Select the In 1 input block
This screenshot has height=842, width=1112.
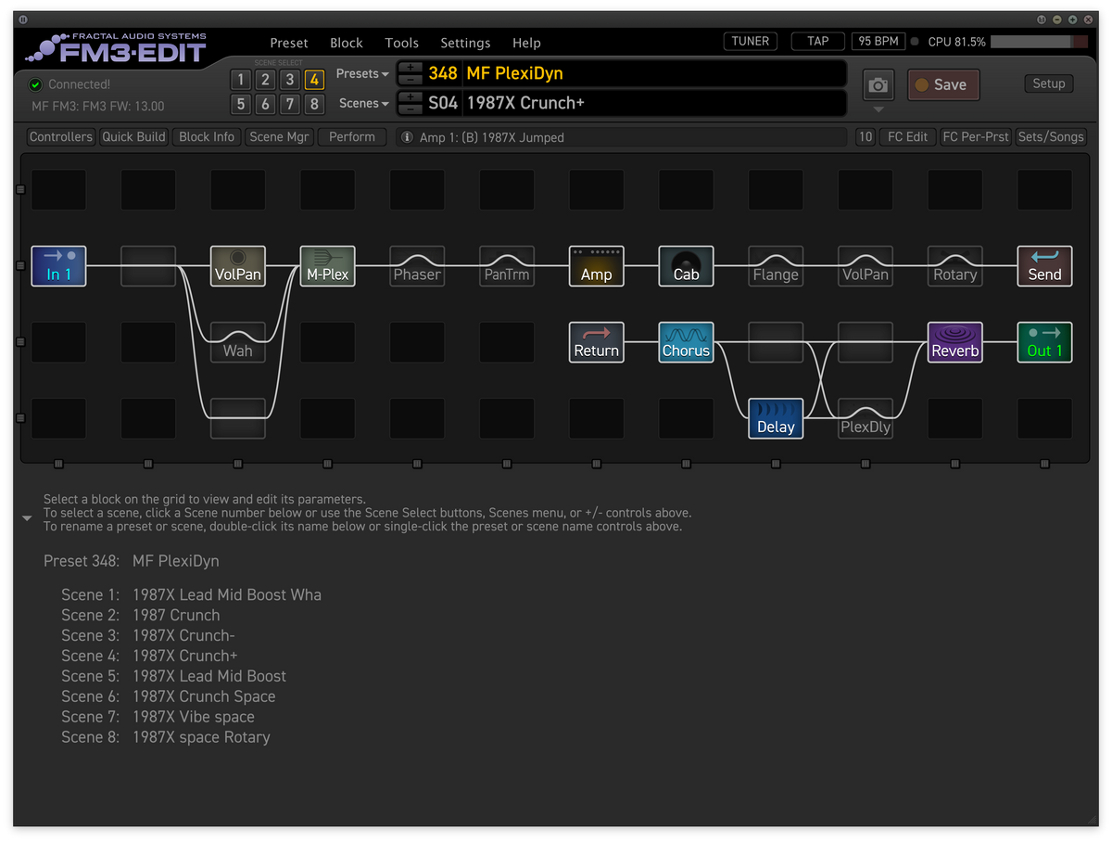coord(58,265)
